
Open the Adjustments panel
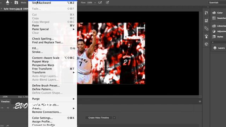click(219, 31)
